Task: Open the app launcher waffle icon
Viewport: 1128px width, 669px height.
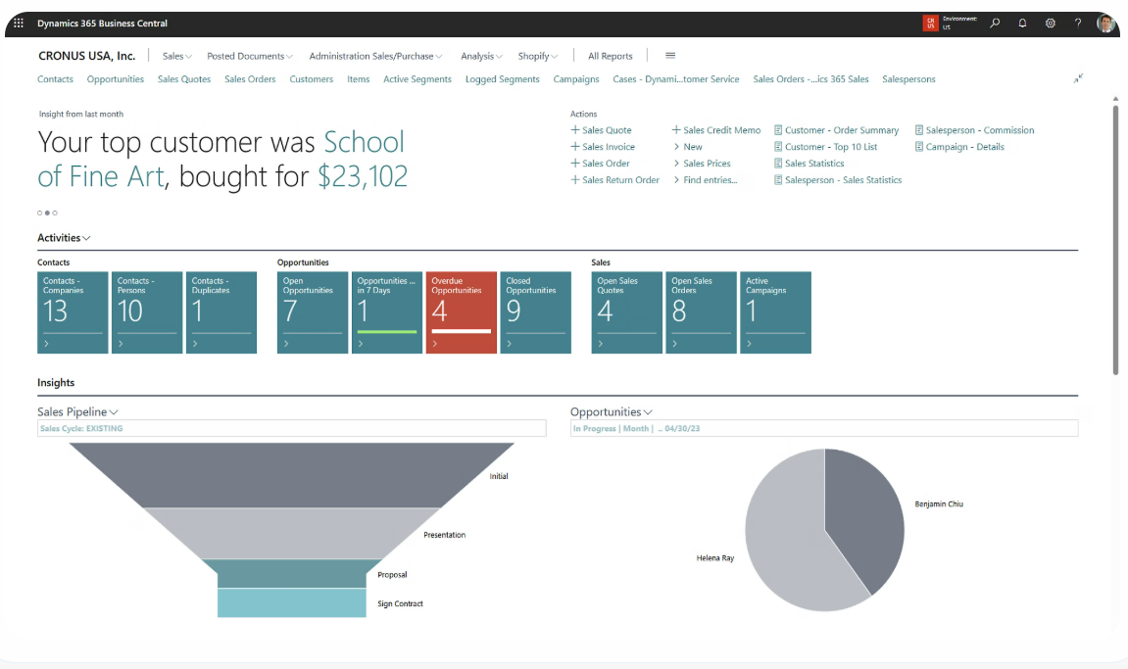Action: click(x=19, y=24)
